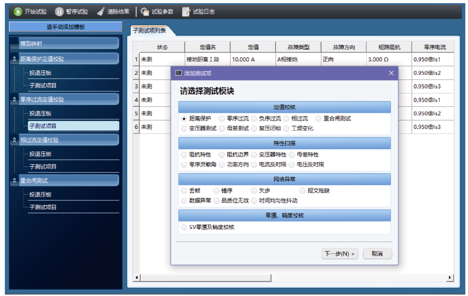Click the 0.950倍Is3 cell in row 6
The image size is (468, 296).
pyautogui.click(x=433, y=127)
